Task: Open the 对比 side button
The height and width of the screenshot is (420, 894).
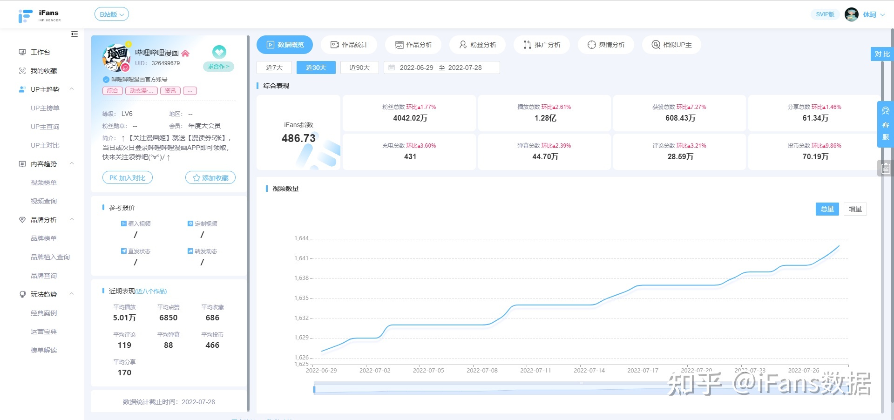Action: [x=882, y=54]
